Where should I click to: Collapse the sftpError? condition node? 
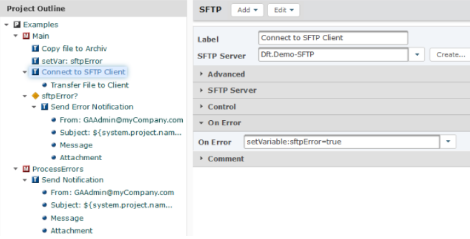pyautogui.click(x=25, y=97)
